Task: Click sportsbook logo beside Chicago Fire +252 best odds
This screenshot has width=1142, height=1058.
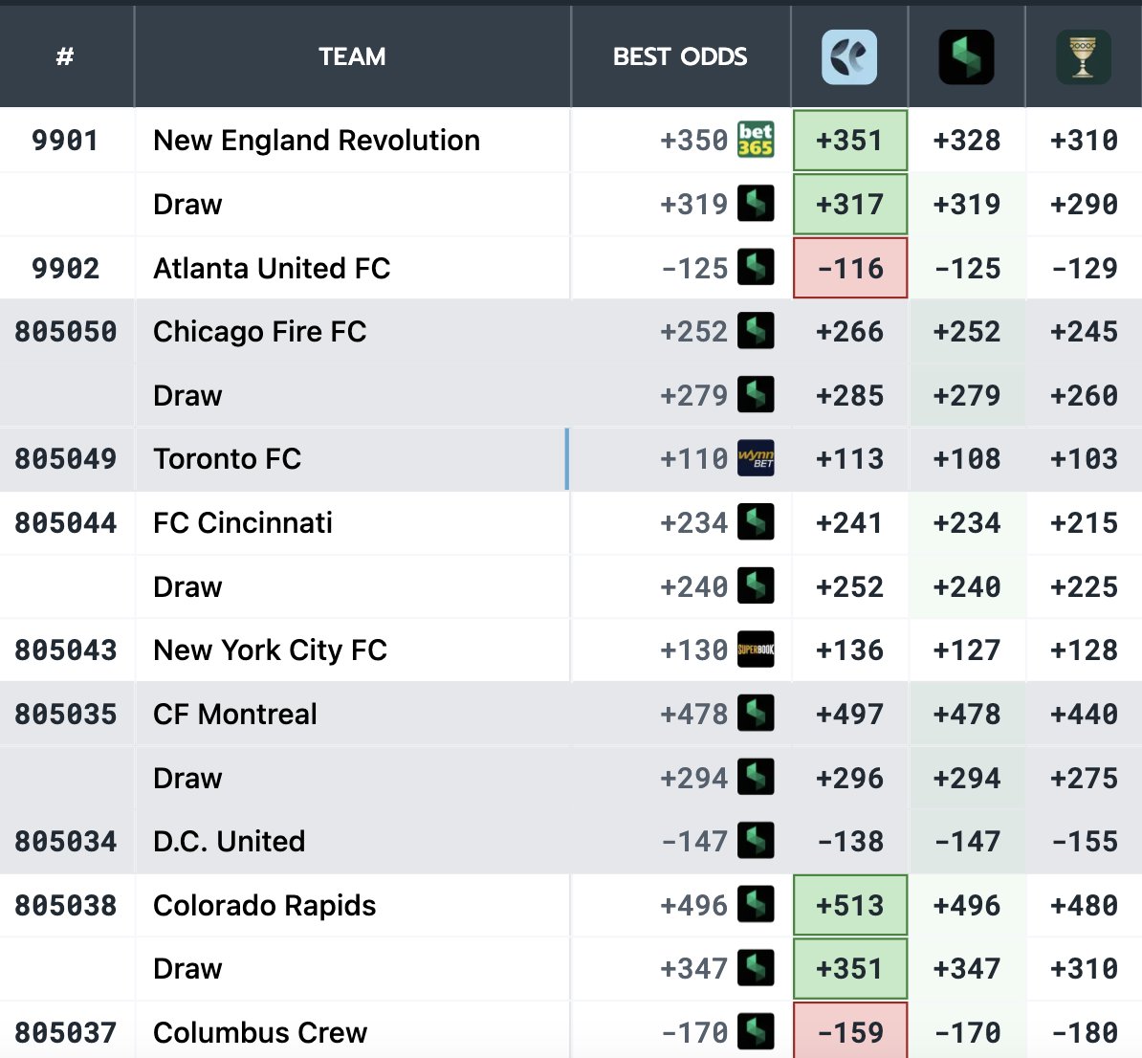Action: point(756,331)
